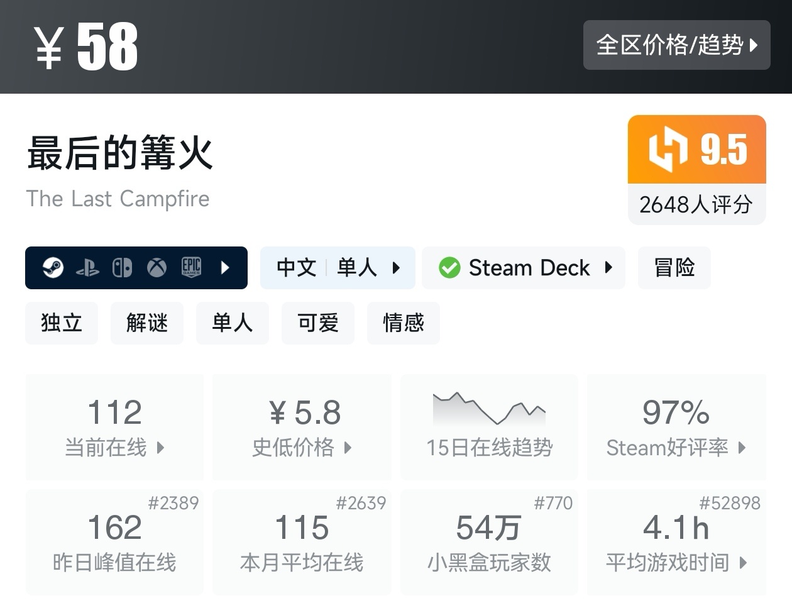Click the Nintendo Switch platform icon

click(122, 268)
